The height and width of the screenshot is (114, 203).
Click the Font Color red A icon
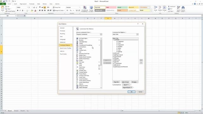[x=35, y=10]
